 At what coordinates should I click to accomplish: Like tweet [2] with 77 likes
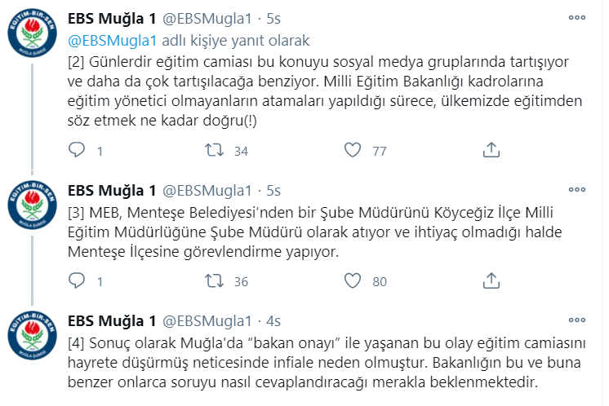point(353,151)
